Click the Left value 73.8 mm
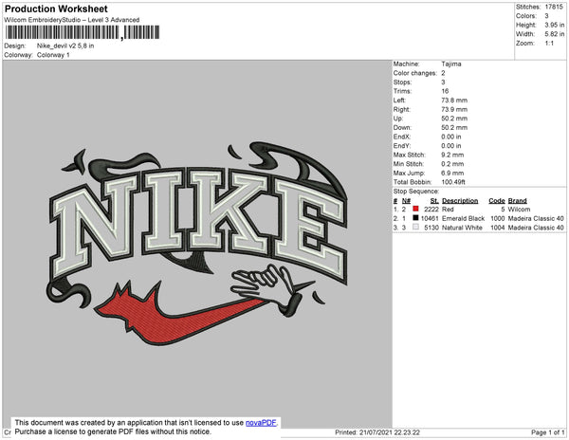This screenshot has width=569, height=440. coord(454,101)
